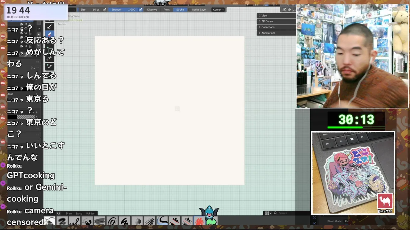Viewport: 410px width, 230px height.
Task: Pick the second soft smudge brush thumbnail
Action: pos(62,221)
